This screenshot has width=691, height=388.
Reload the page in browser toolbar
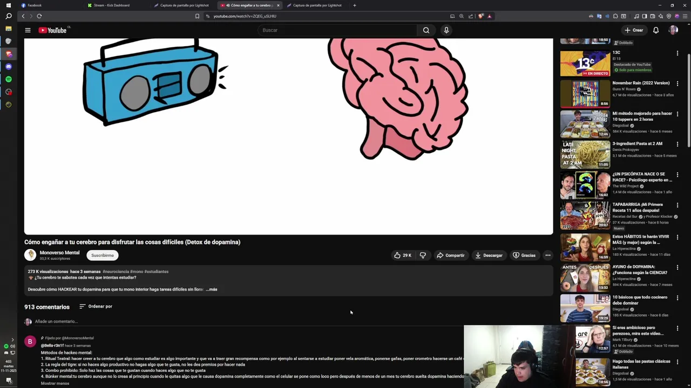tap(39, 16)
